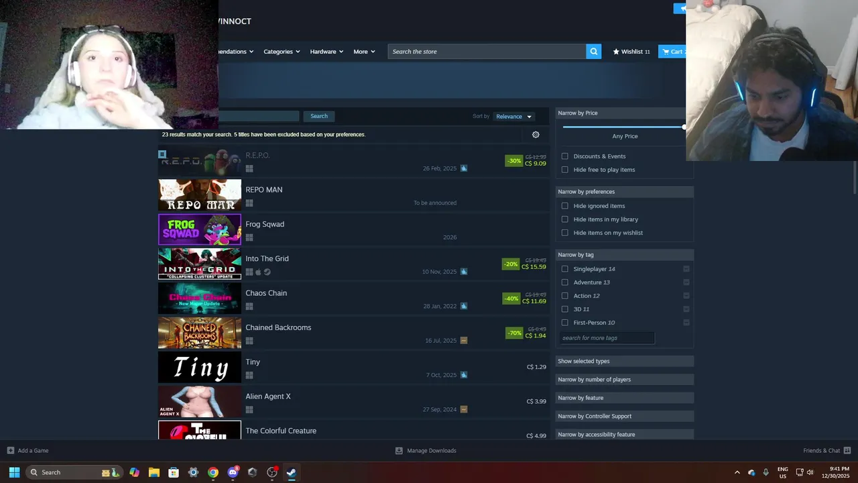Open Copilot from the taskbar

[134, 472]
